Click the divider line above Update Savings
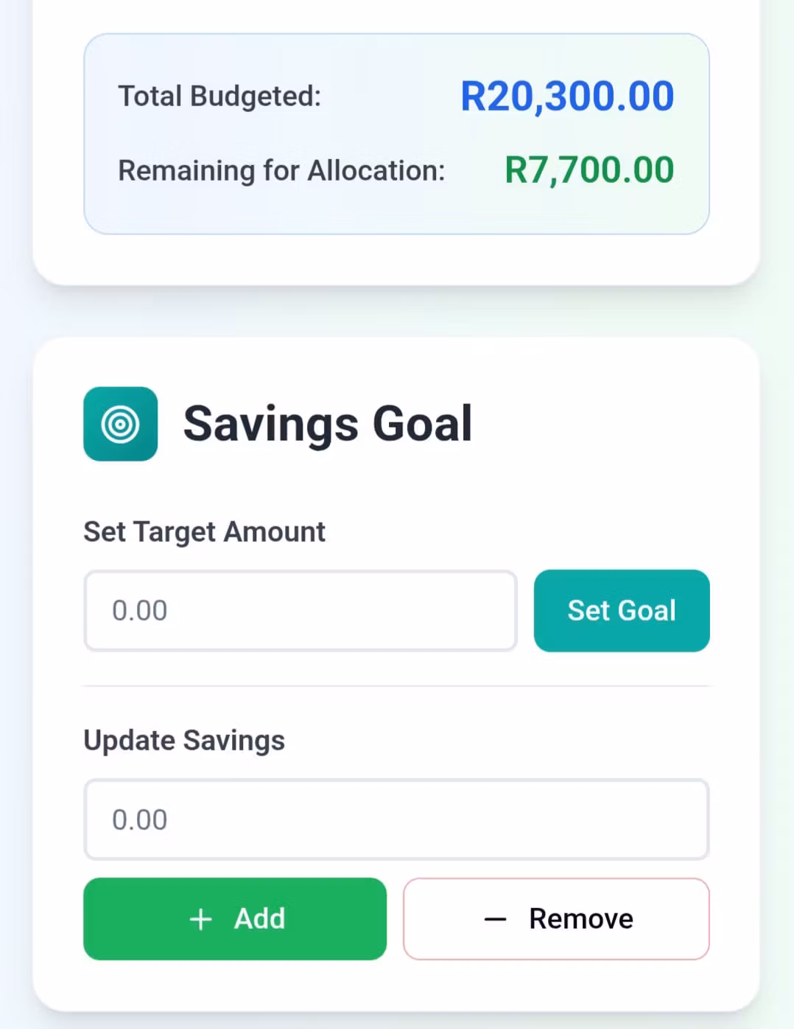The image size is (794, 1029). [396, 686]
